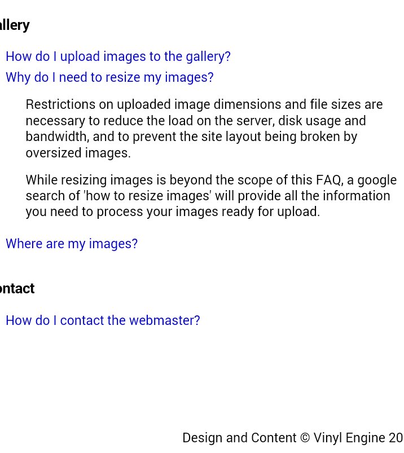Click the paragraph starting 'While resizing images'
Image resolution: width=404 pixels, height=453 pixels.
(211, 196)
